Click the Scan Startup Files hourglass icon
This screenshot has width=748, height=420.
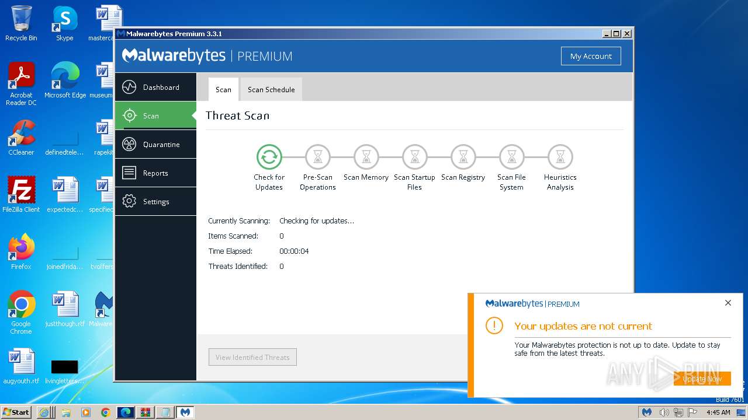415,157
